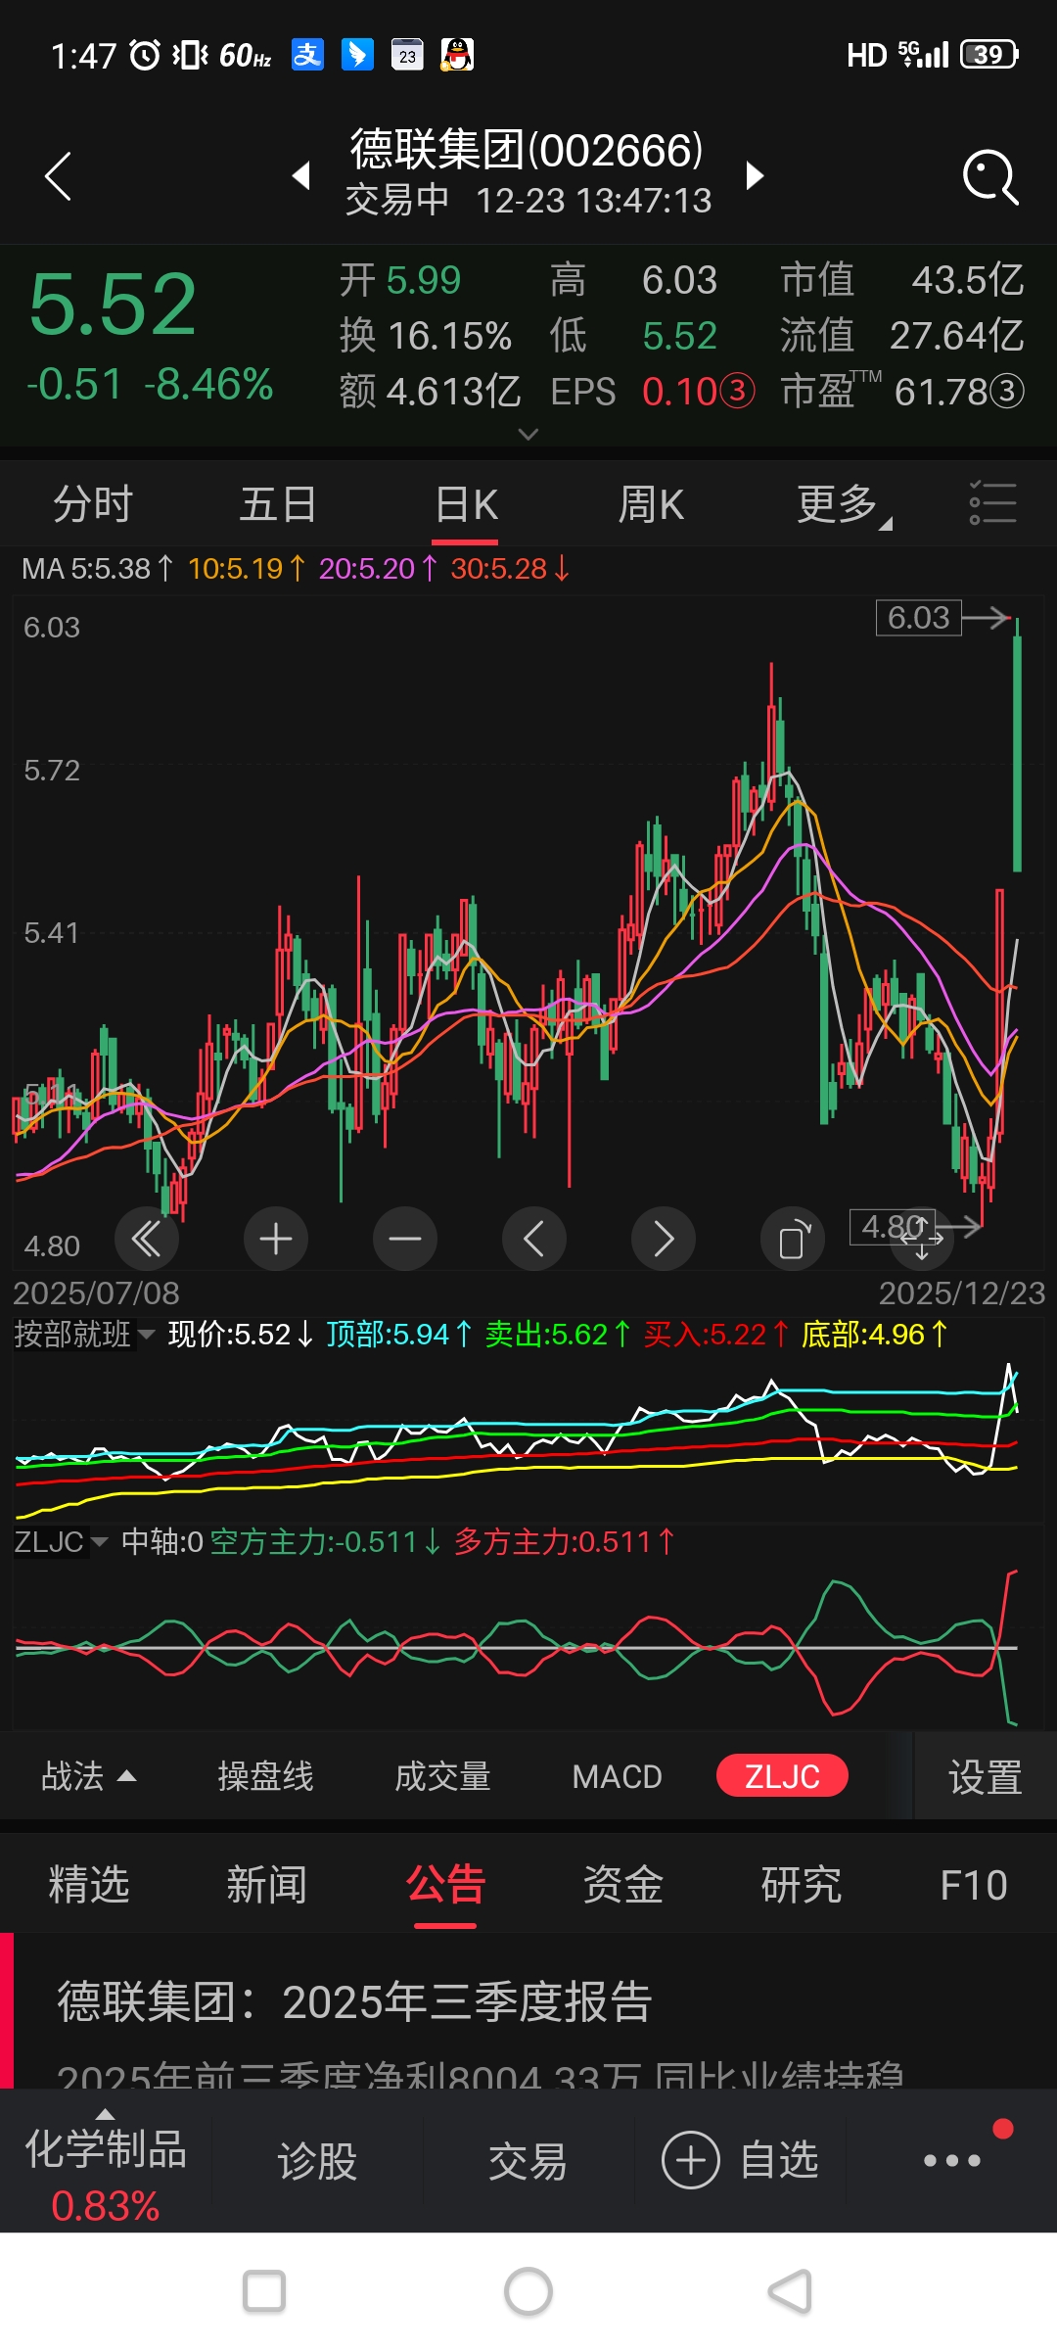Open the 精选 featured tab
This screenshot has width=1057, height=2350.
[x=89, y=1885]
